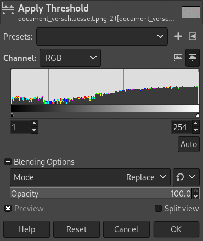Increase the low threshold value with up arrow
Image resolution: width=203 pixels, height=241 pixels.
pos(35,124)
